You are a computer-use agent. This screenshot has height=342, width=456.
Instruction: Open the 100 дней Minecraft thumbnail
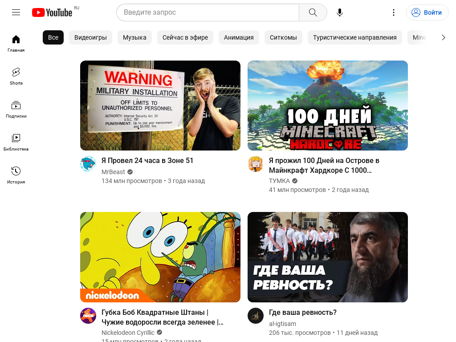point(328,106)
